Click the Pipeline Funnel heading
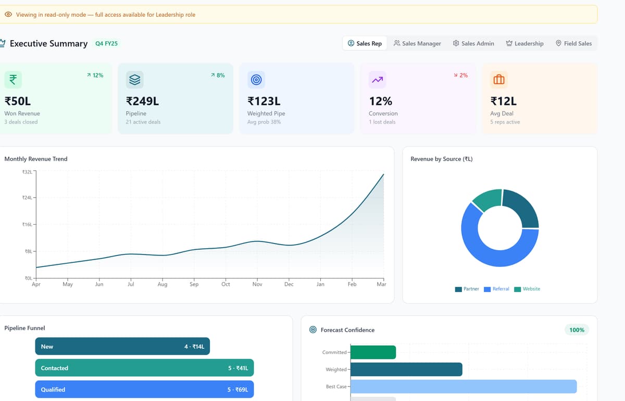Image resolution: width=625 pixels, height=401 pixels. tap(24, 328)
